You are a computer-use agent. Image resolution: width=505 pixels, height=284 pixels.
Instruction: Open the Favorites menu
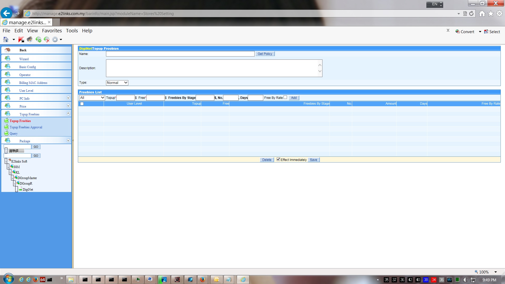click(x=52, y=31)
